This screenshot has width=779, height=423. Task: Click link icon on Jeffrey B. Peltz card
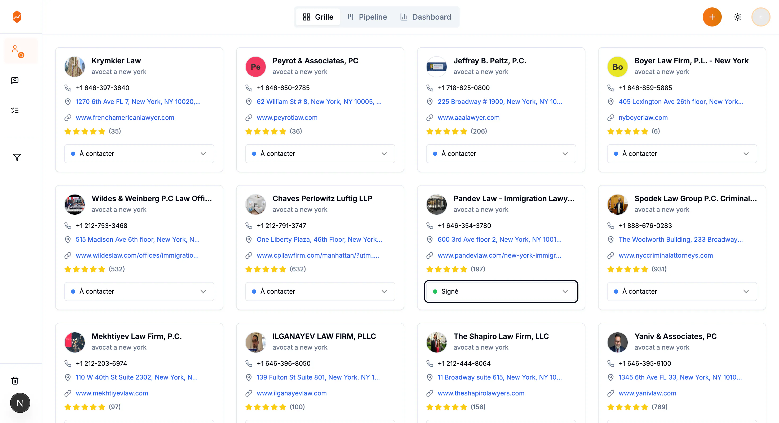coord(430,118)
